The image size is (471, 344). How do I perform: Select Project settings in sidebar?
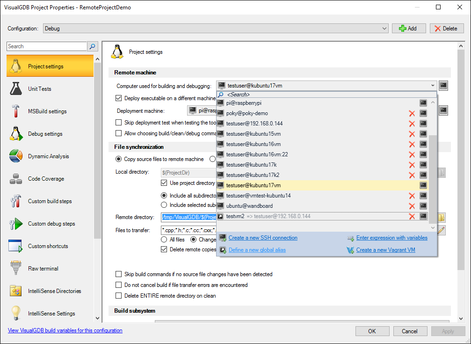[x=50, y=66]
